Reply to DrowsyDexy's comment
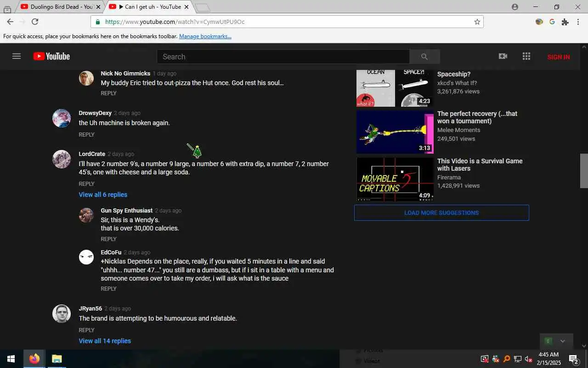Viewport: 588px width, 368px height. click(86, 134)
